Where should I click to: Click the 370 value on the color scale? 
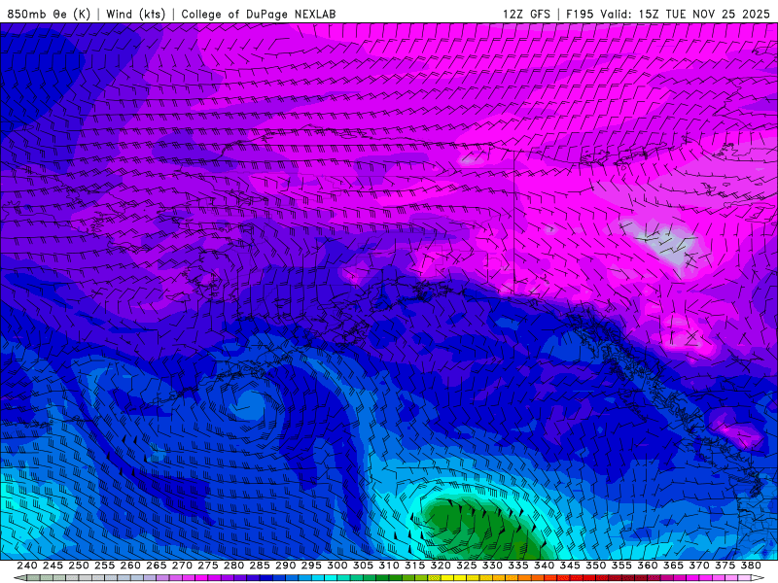click(699, 566)
